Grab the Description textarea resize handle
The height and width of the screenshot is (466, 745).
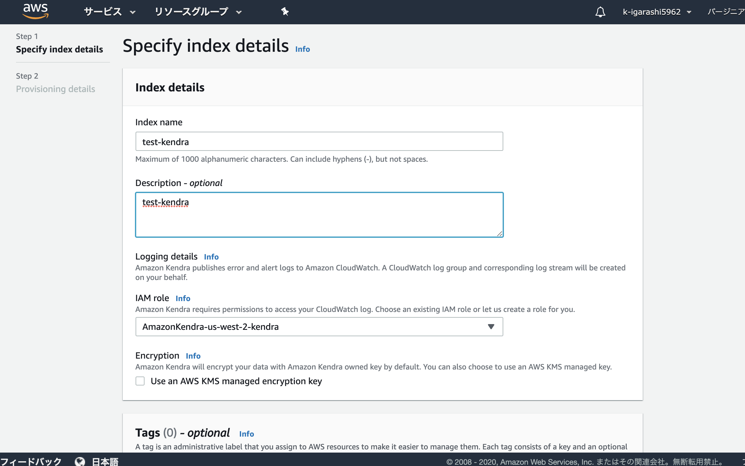499,234
